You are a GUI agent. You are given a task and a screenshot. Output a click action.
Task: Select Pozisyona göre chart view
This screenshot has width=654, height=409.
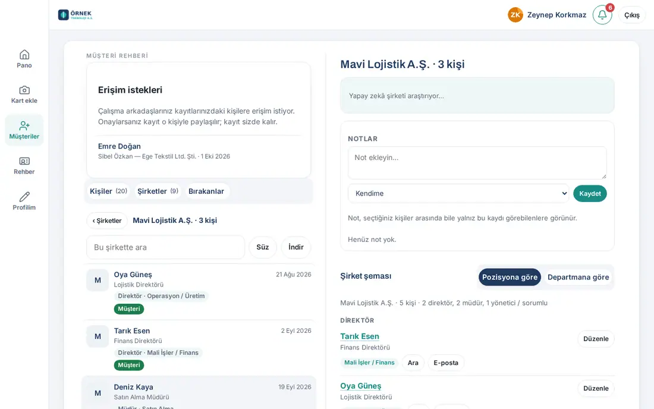pyautogui.click(x=510, y=277)
